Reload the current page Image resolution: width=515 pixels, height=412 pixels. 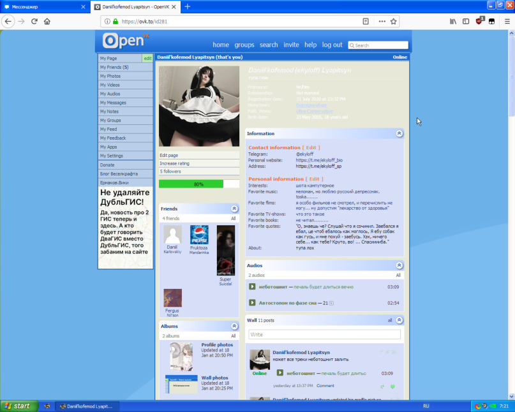(34, 21)
